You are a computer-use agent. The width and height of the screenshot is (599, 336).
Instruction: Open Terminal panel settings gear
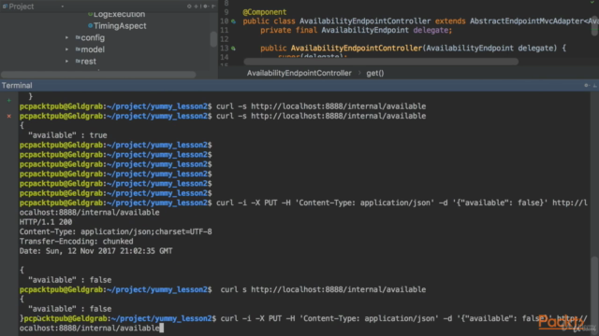click(587, 85)
